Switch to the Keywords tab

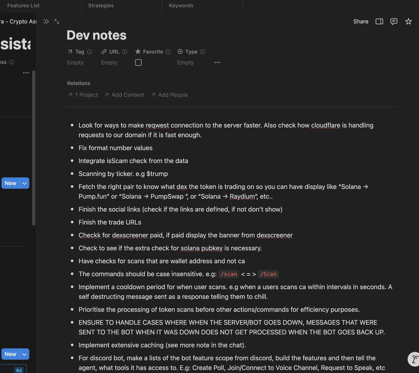pos(181,6)
